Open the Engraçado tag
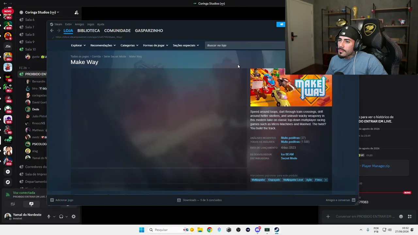418x235 pixels. (x=274, y=180)
